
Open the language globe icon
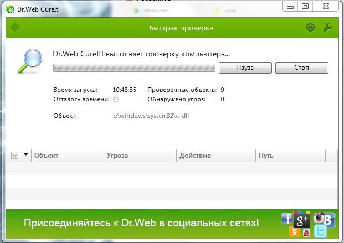(x=311, y=28)
